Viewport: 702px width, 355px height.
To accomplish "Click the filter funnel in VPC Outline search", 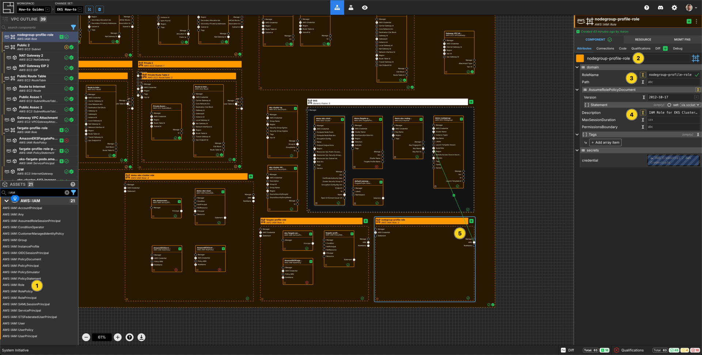I will [x=73, y=27].
